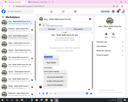Switch to the Marketplace browser tab
This screenshot has width=128, height=102.
pos(39,2)
